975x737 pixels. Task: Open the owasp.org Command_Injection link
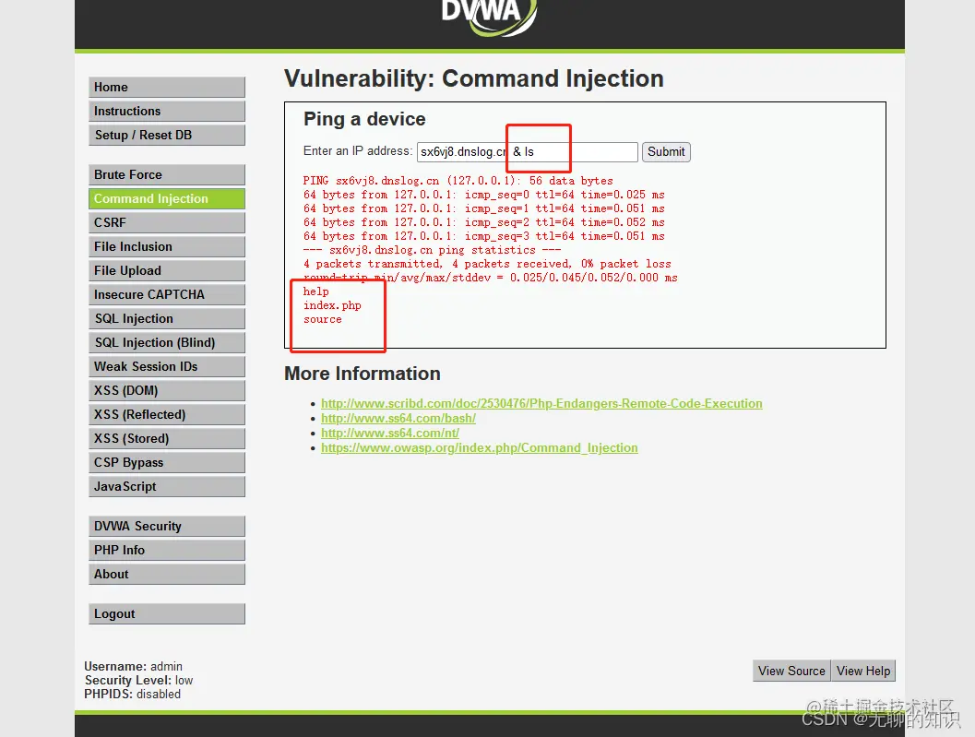(480, 447)
